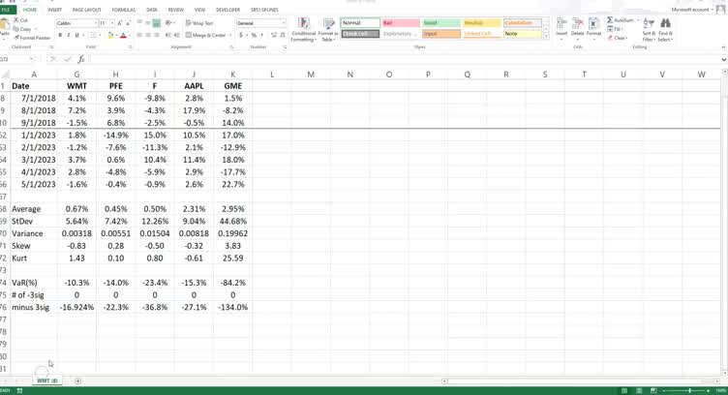Apply the Good cell style

441,22
